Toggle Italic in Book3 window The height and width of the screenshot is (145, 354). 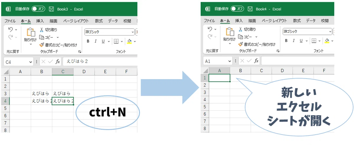[x=96, y=41]
